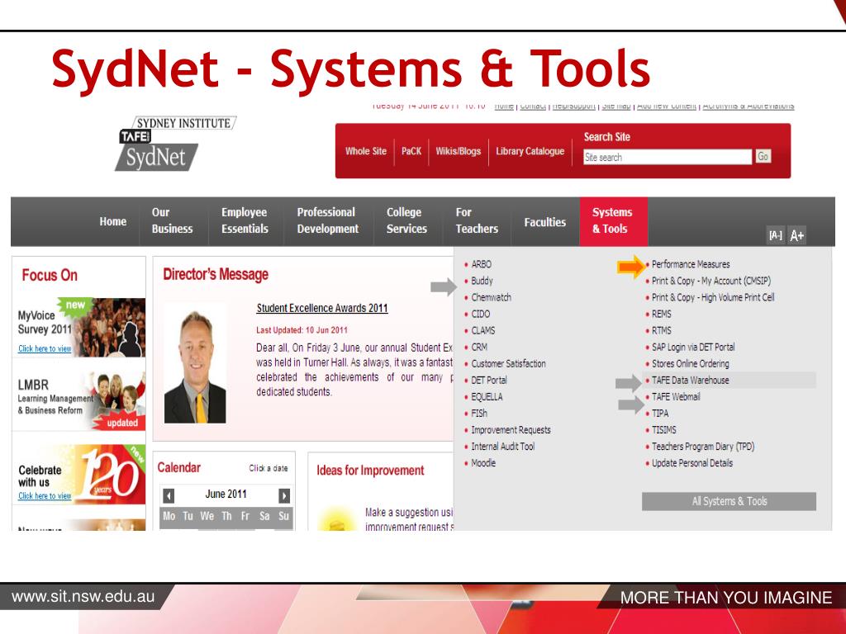Open Faculties menu
This screenshot has height=634, width=846.
545,222
